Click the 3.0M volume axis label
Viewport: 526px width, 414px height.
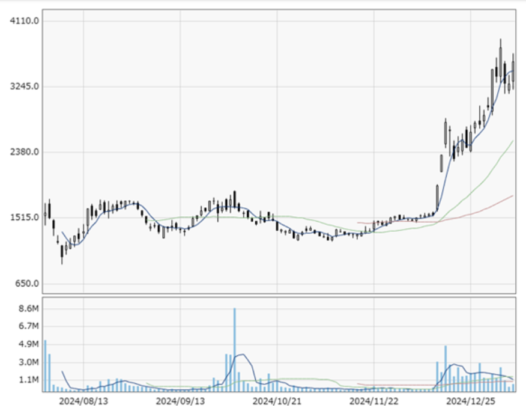tap(29, 362)
